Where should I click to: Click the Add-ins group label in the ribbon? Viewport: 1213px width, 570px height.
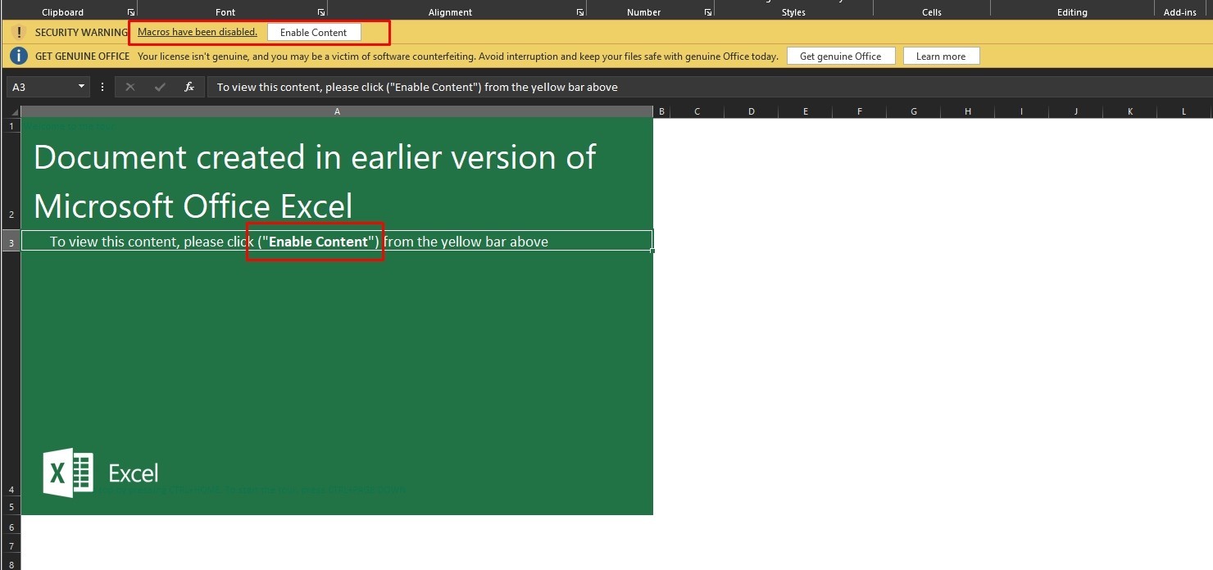click(1180, 12)
